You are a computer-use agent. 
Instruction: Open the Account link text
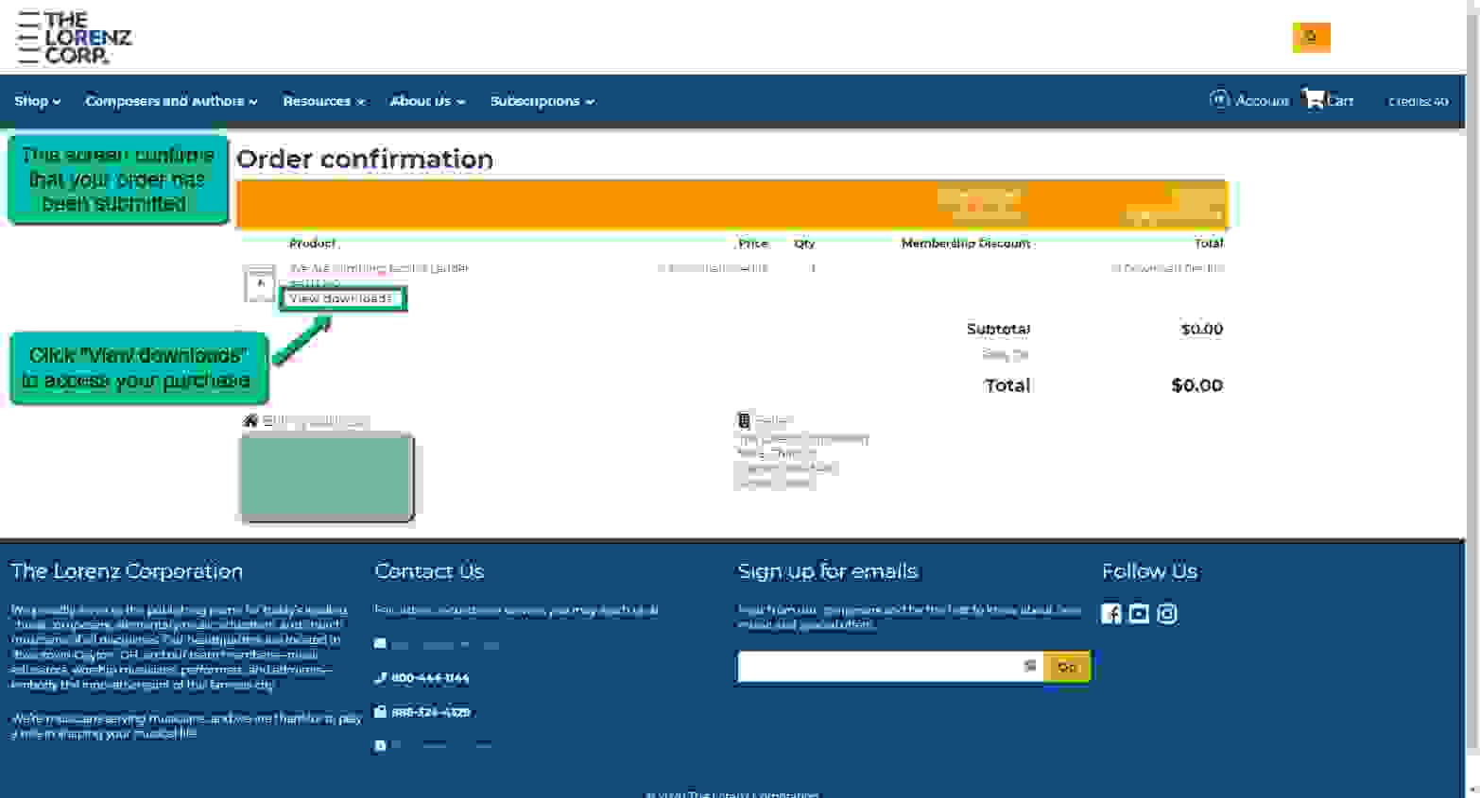[x=1262, y=100]
